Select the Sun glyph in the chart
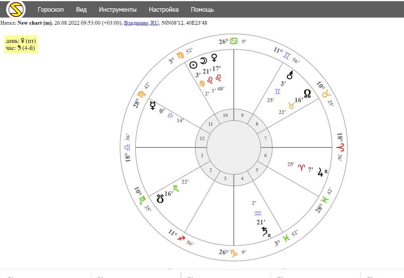 click(193, 65)
